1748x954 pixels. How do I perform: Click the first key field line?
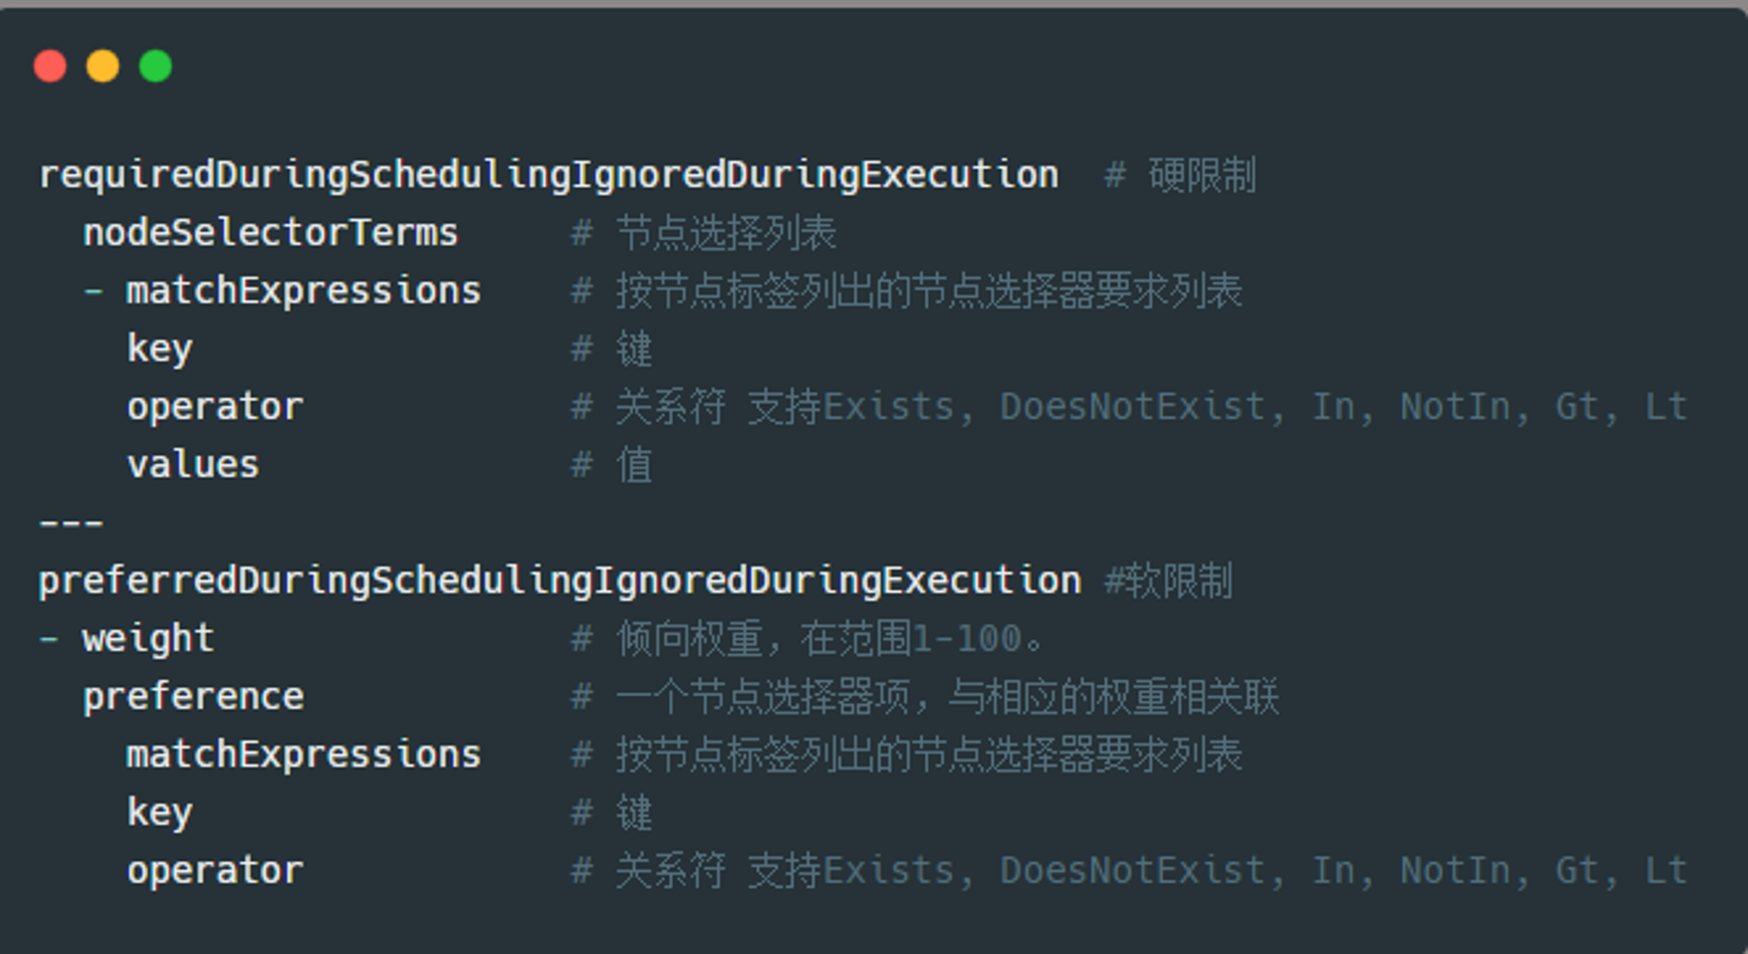click(159, 349)
